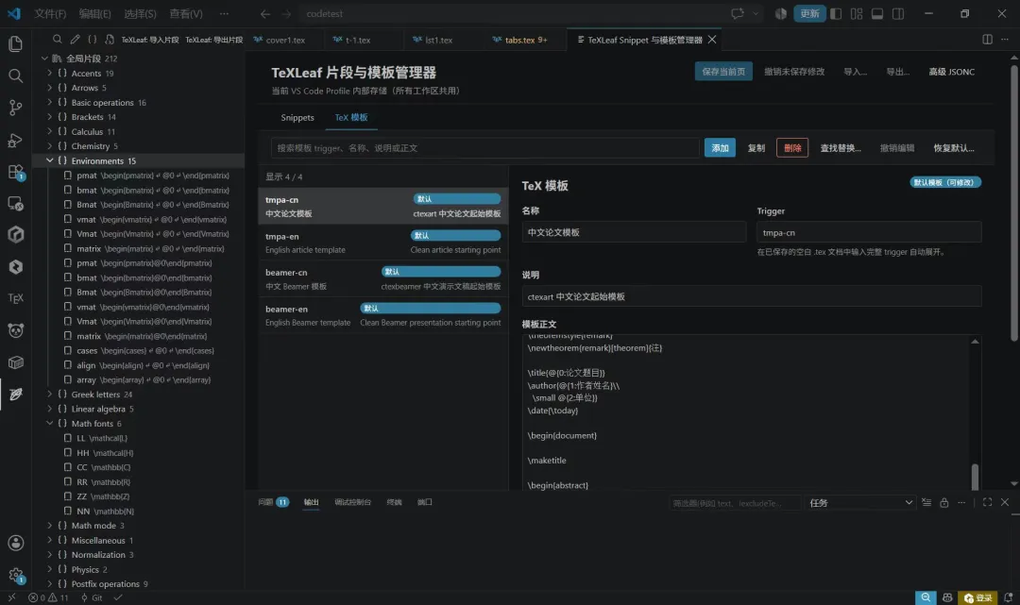Open the TeXLeaf feather sidebar view

coord(16,395)
